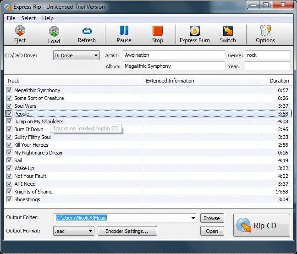This screenshot has width=297, height=254.
Task: Click the 14:58 duration value
Action: coord(282,192)
